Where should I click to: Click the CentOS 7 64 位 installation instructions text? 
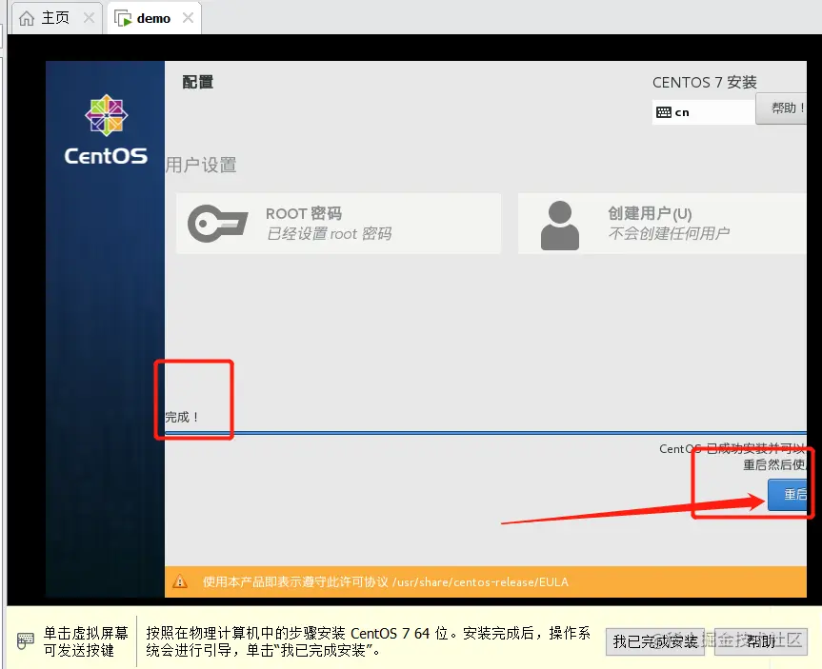click(368, 641)
